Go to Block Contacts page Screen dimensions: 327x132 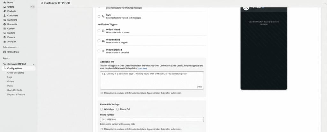[x=15, y=90]
